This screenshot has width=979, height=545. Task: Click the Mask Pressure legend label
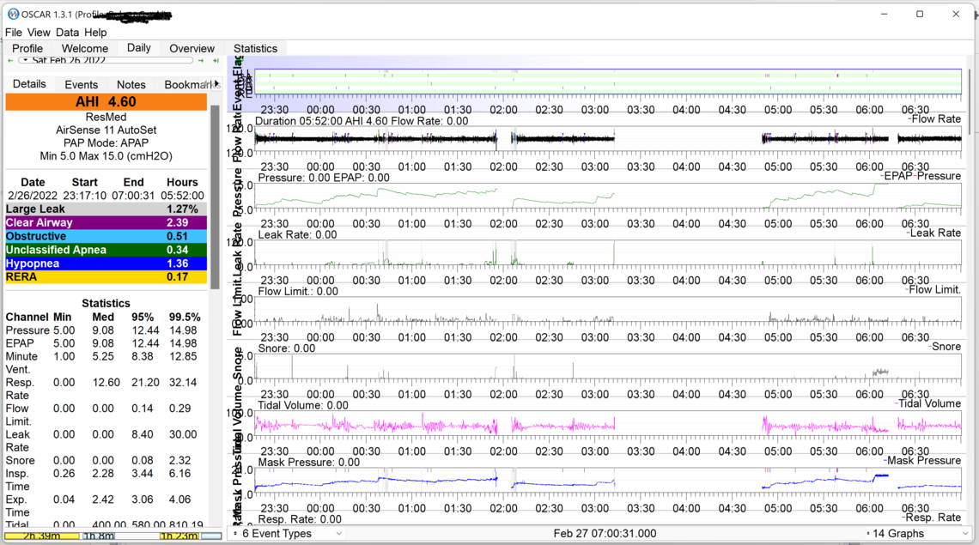[x=924, y=461]
